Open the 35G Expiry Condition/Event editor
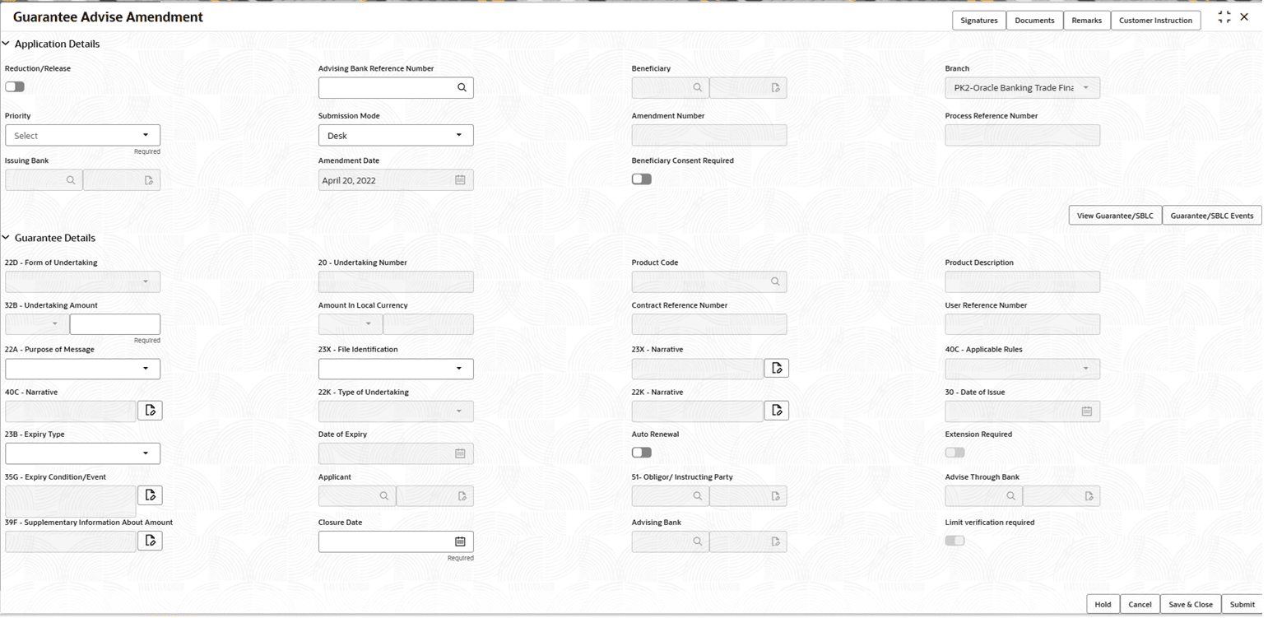Screen dimensions: 1268x618 (x=149, y=495)
